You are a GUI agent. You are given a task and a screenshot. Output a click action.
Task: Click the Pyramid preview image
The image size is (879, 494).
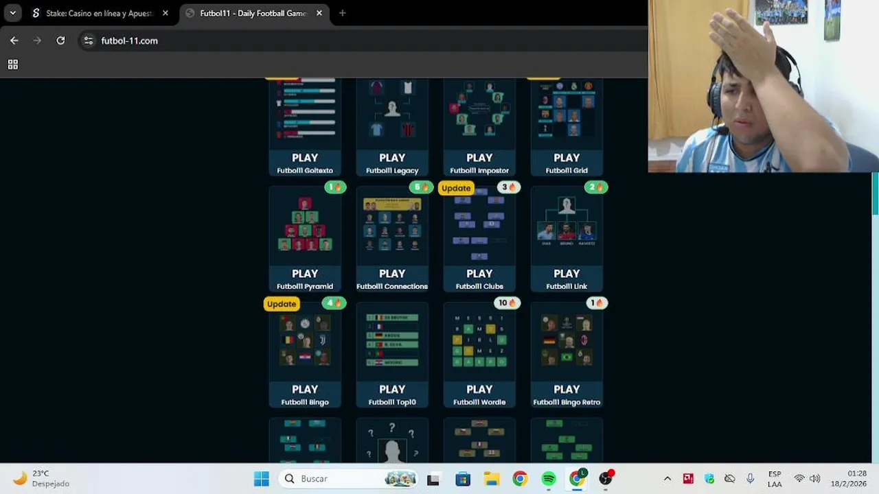305,225
